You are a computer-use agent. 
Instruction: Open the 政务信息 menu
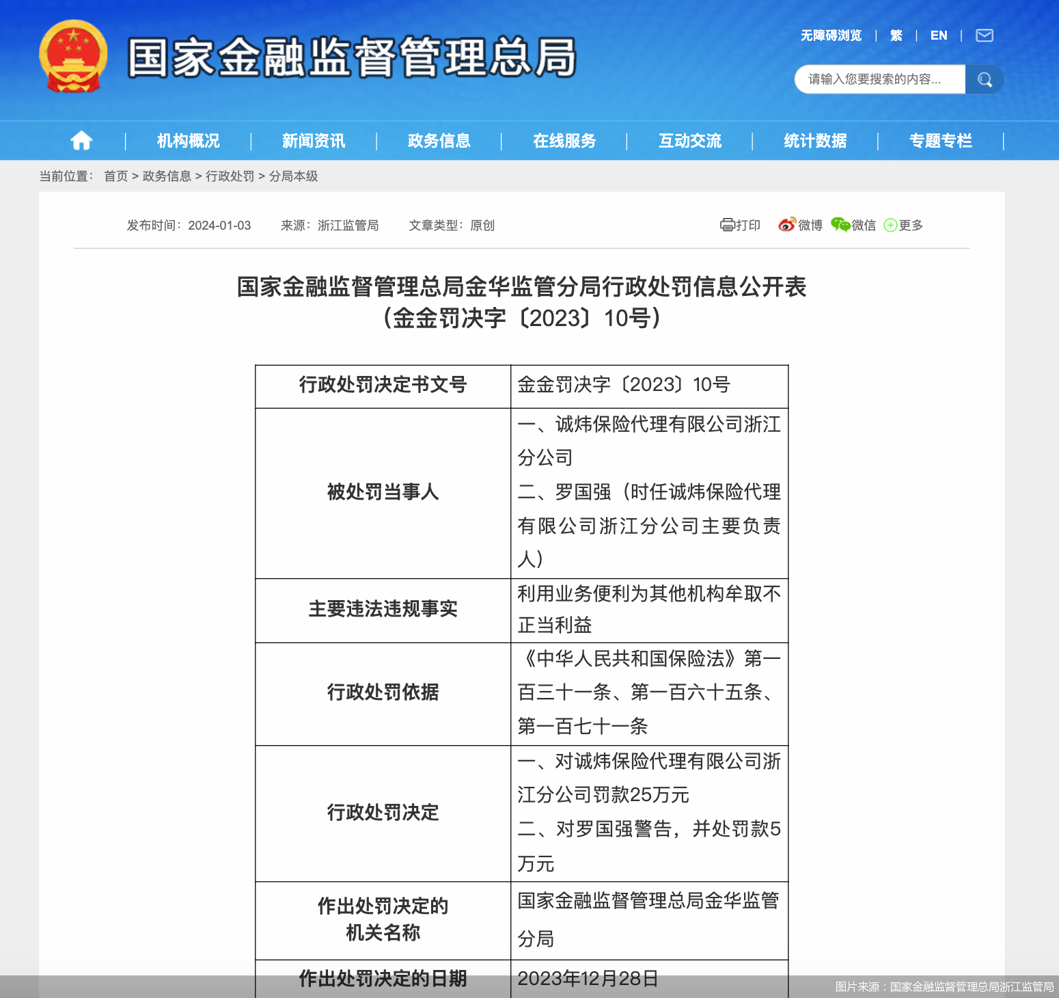(x=439, y=141)
